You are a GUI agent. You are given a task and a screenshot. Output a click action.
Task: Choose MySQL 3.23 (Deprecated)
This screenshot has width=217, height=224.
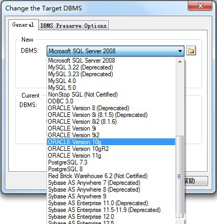coord(111,74)
